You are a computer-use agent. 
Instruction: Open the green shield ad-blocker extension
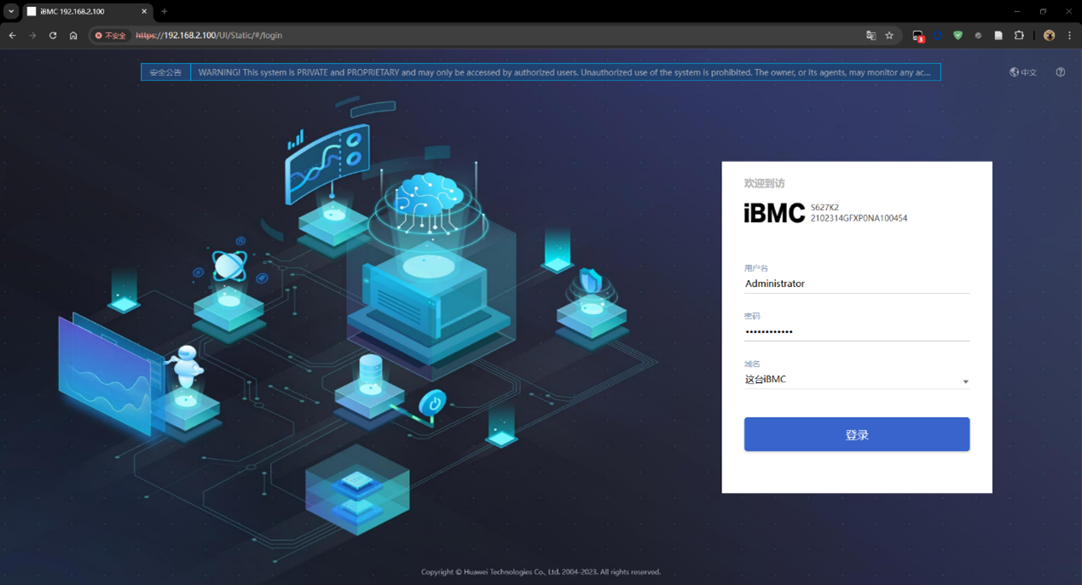pyautogui.click(x=958, y=36)
